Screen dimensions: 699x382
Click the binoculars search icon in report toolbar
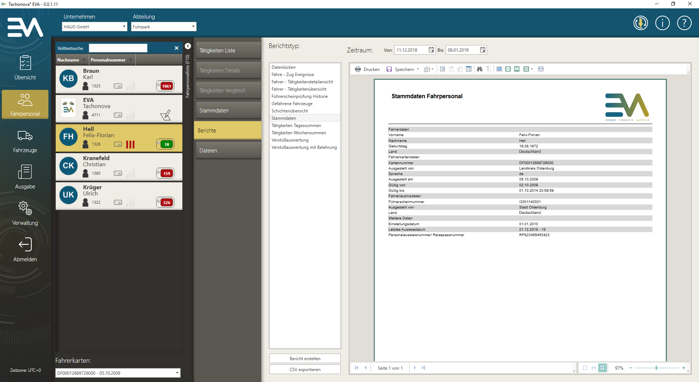click(x=479, y=69)
